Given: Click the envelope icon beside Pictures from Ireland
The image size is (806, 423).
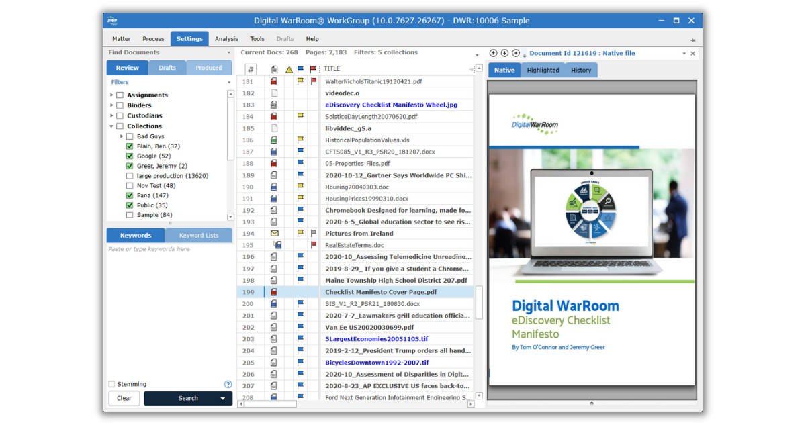Looking at the screenshot, I should click(273, 233).
